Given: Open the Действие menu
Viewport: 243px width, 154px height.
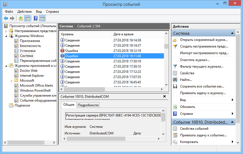Looking at the screenshot, I should [24, 12].
